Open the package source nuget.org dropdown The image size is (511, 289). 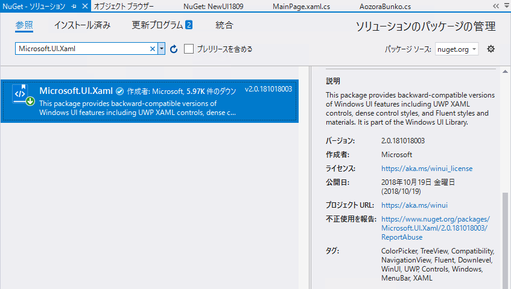[457, 49]
